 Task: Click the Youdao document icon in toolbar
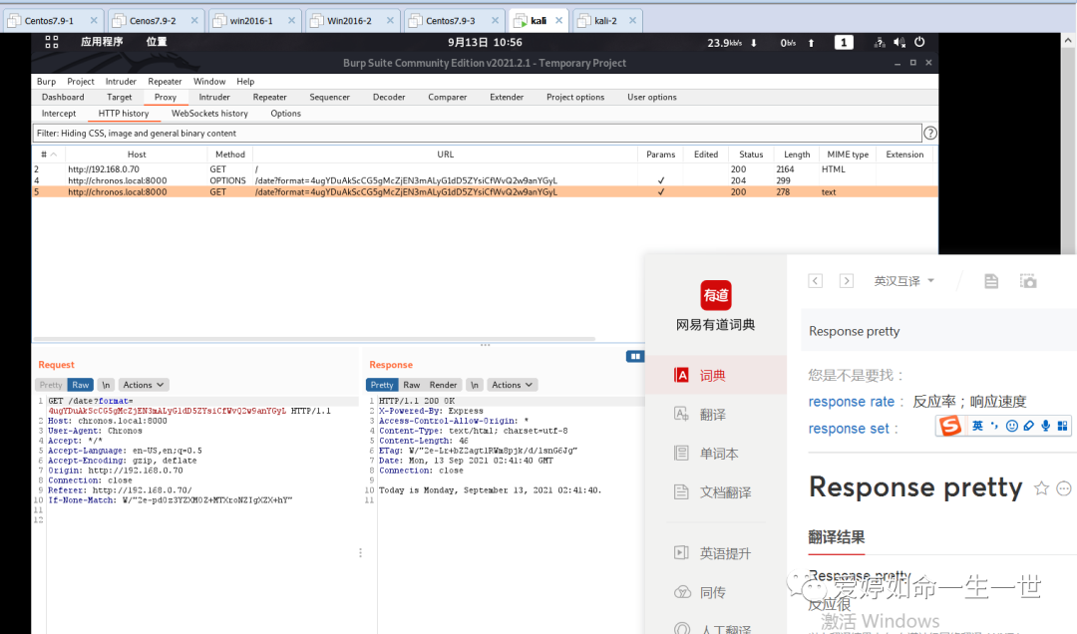991,281
